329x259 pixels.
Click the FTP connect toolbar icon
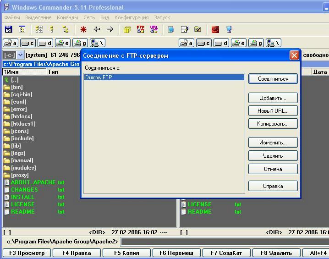click(141, 29)
